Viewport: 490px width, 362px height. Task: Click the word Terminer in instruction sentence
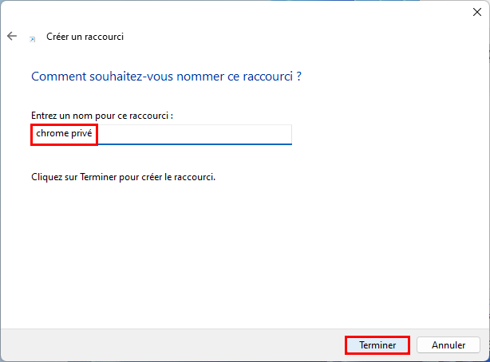click(98, 177)
